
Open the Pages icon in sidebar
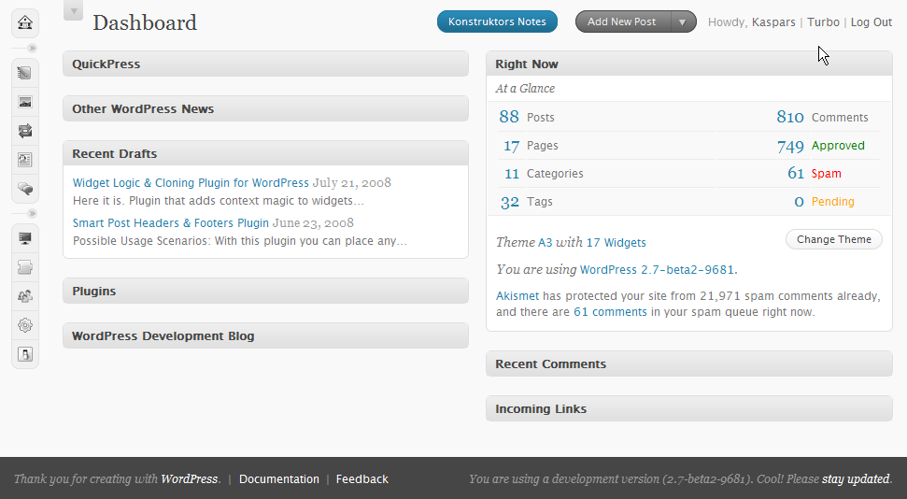[x=25, y=160]
